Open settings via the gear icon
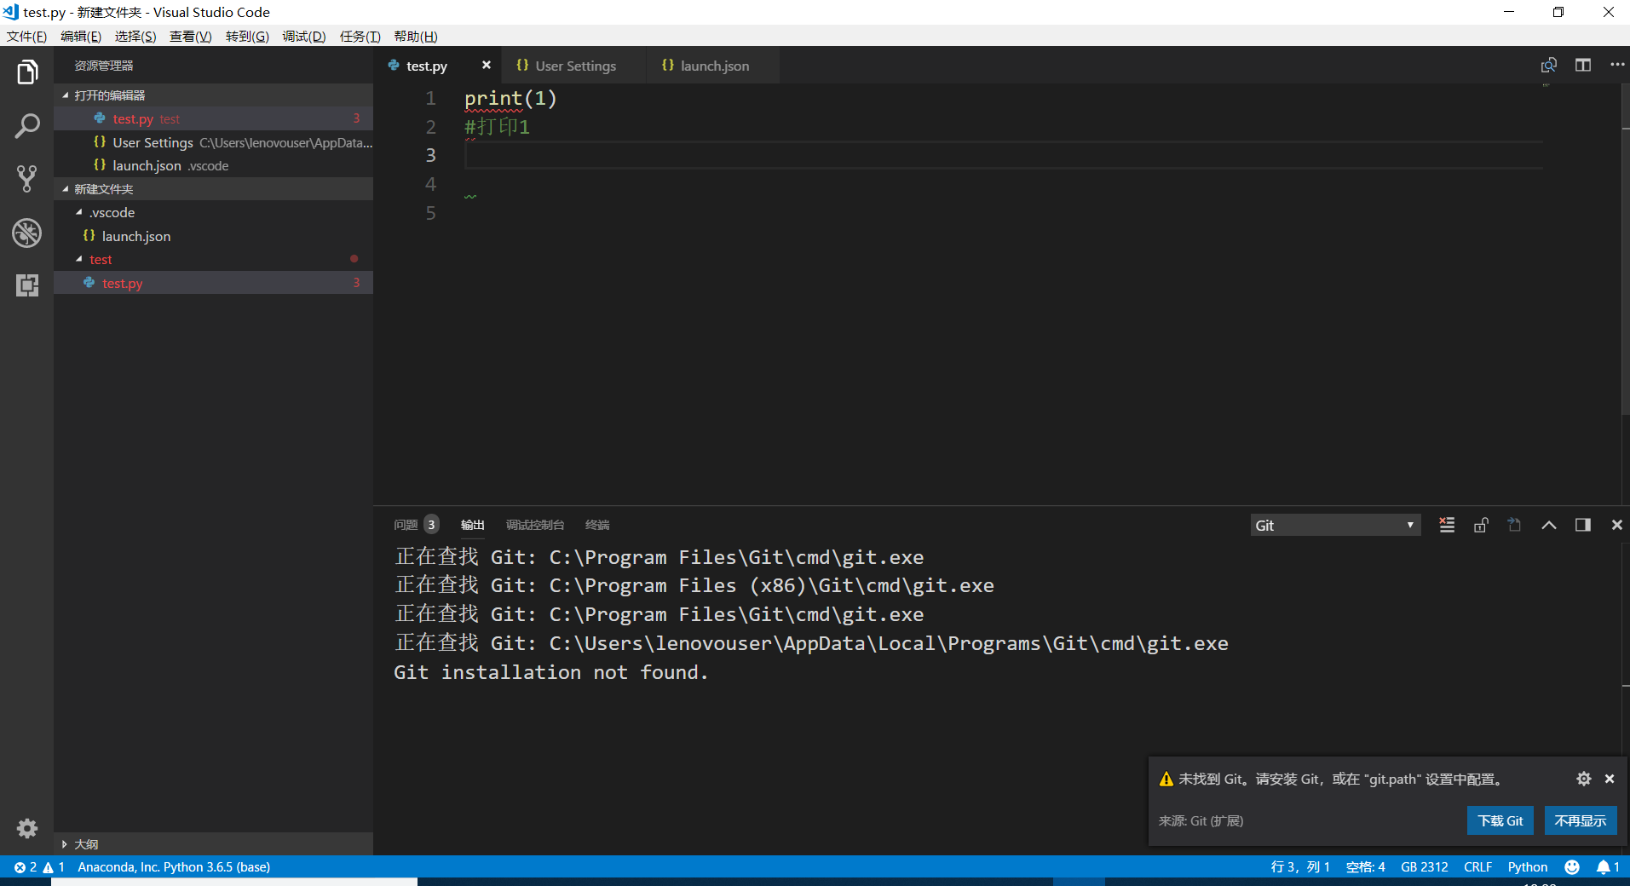 click(26, 828)
